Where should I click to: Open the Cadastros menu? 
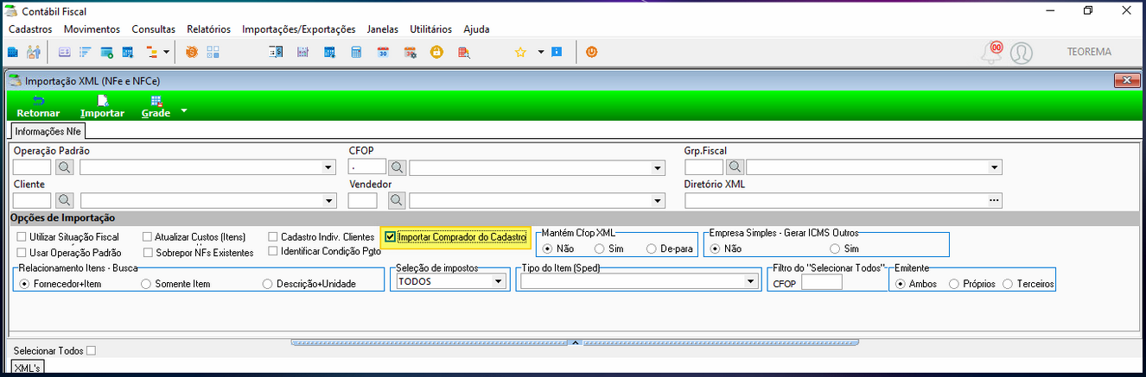[30, 29]
